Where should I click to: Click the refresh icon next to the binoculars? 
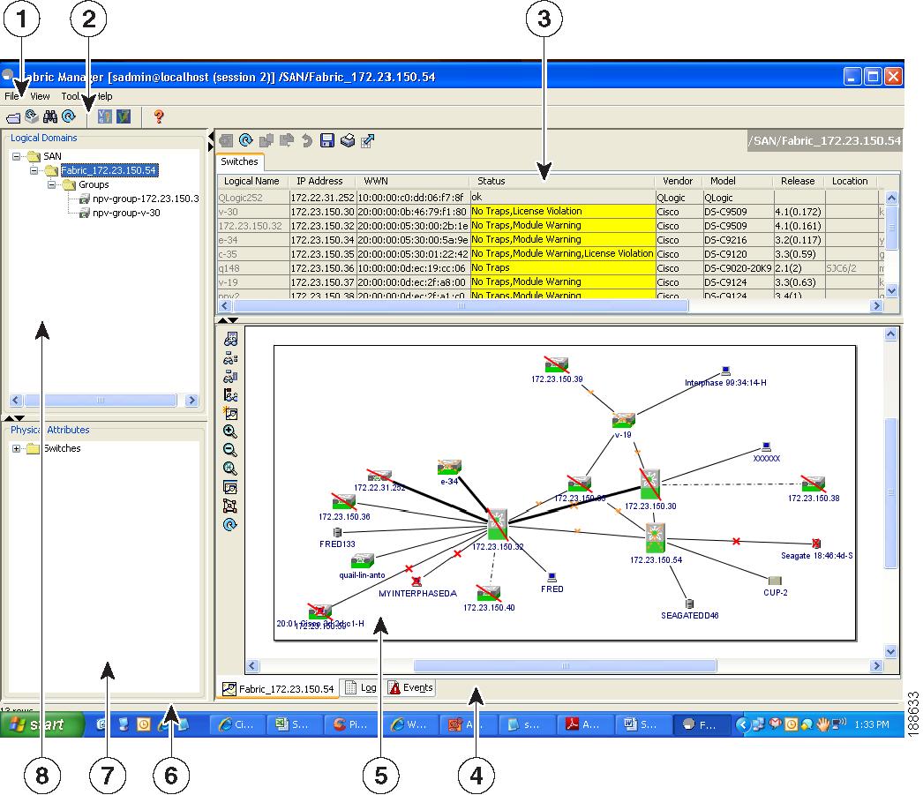69,116
